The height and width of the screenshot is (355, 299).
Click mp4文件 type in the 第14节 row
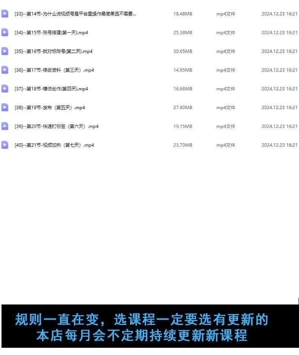(x=226, y=14)
